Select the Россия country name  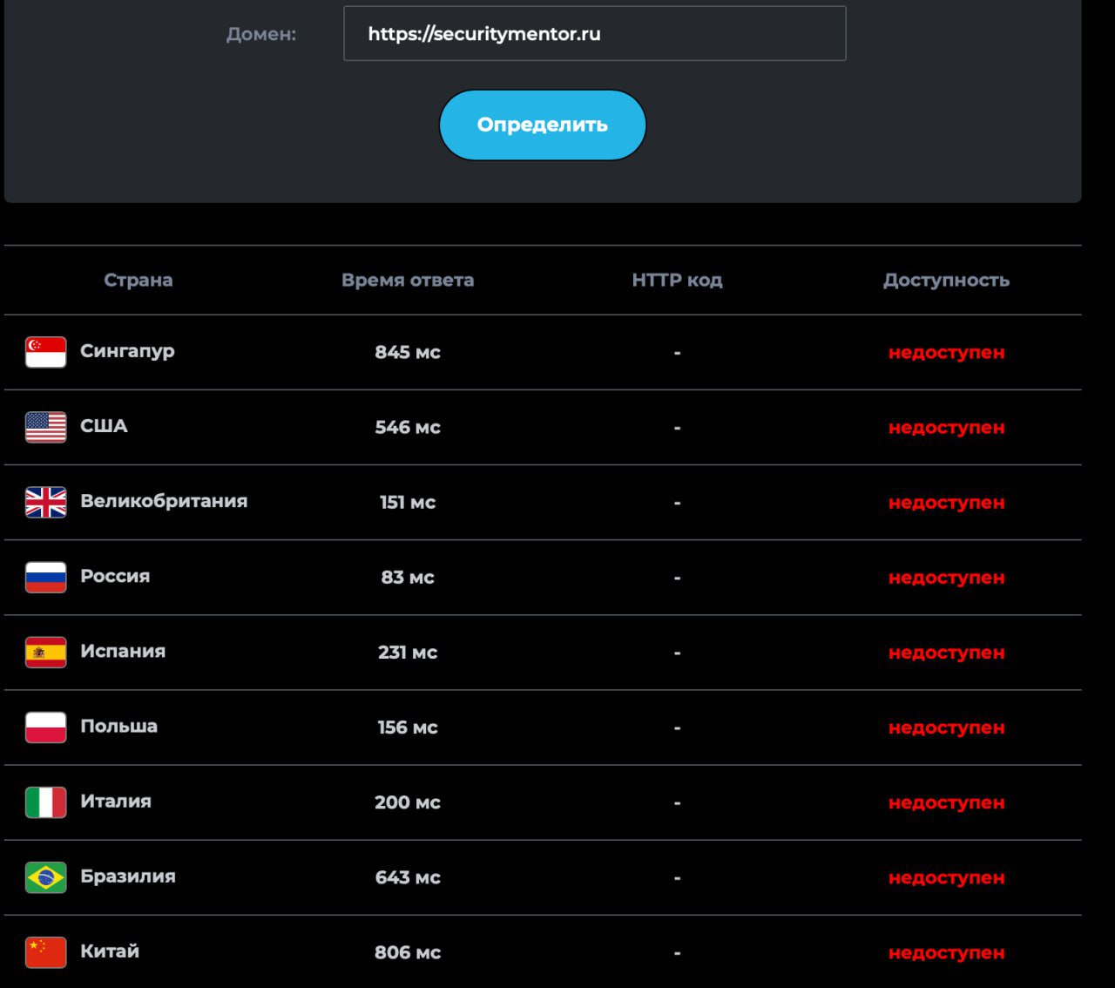115,576
